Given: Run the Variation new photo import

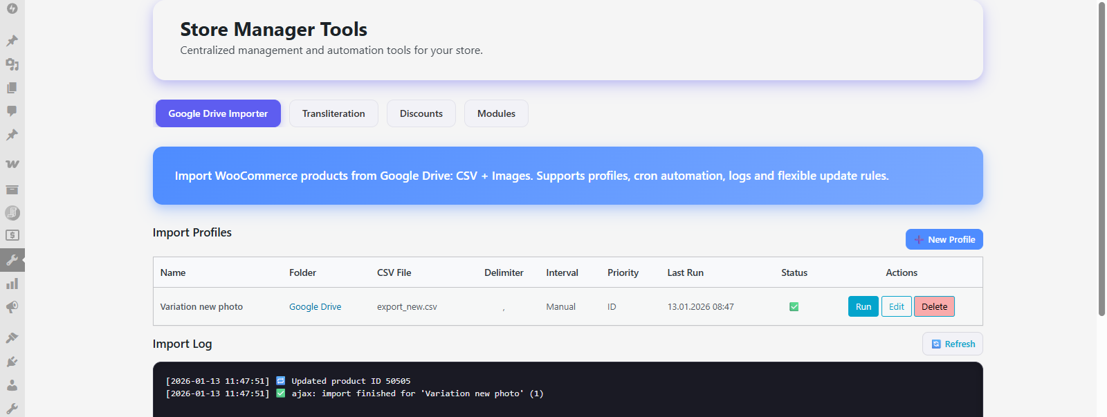Looking at the screenshot, I should click(x=863, y=306).
